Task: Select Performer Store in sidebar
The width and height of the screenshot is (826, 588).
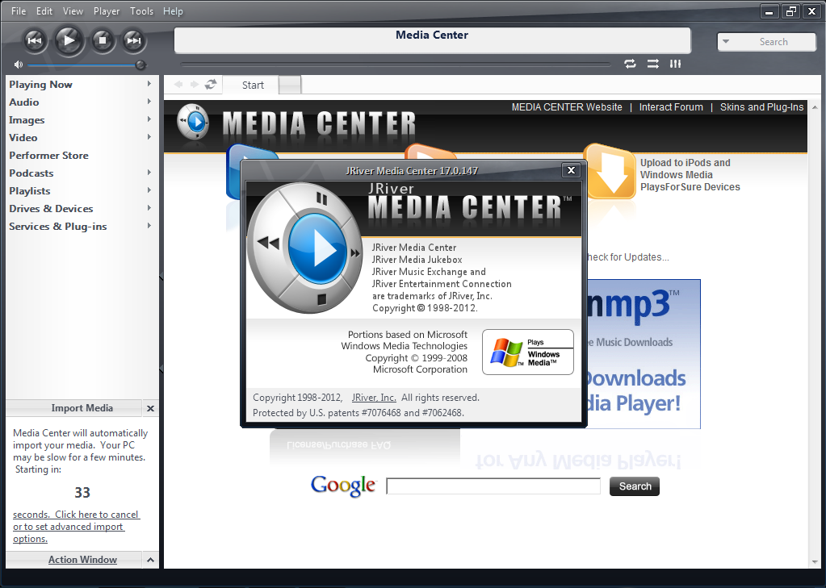Action: [48, 156]
